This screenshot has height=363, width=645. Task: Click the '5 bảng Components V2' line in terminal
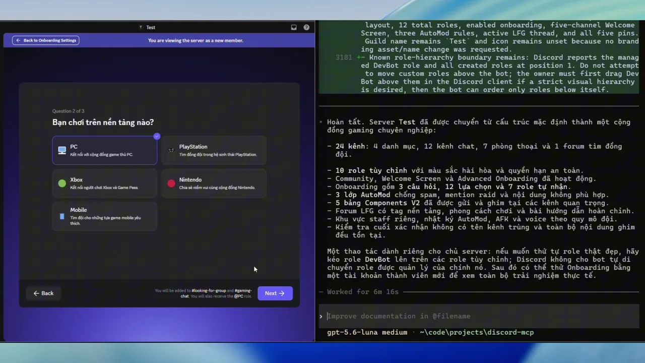[x=468, y=203]
